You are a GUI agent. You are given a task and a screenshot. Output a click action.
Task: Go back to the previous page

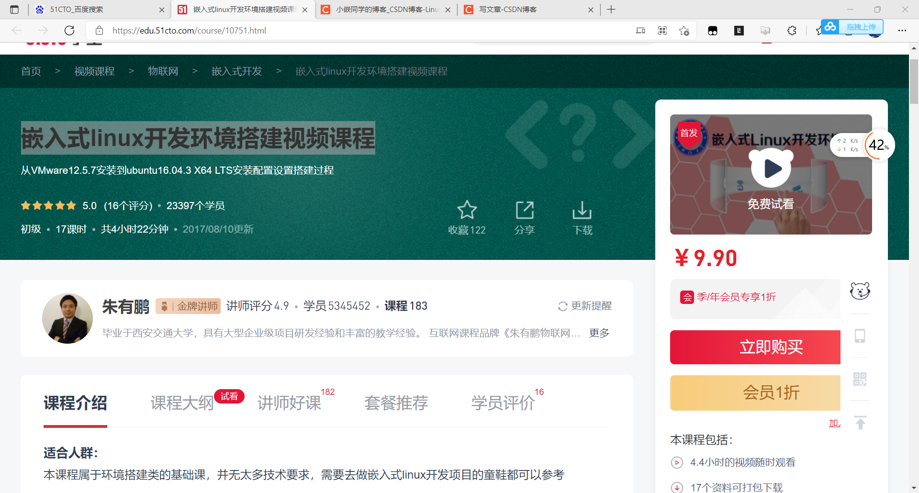tap(17, 31)
